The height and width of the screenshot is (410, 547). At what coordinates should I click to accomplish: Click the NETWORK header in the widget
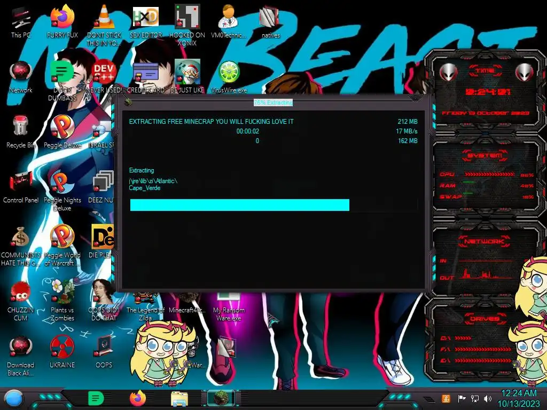coord(484,241)
